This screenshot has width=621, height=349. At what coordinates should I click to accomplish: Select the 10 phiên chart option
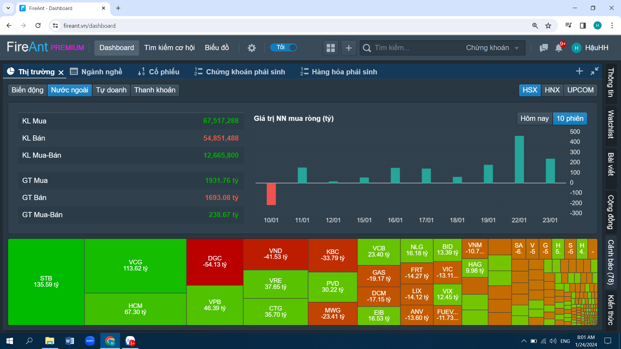tap(570, 119)
